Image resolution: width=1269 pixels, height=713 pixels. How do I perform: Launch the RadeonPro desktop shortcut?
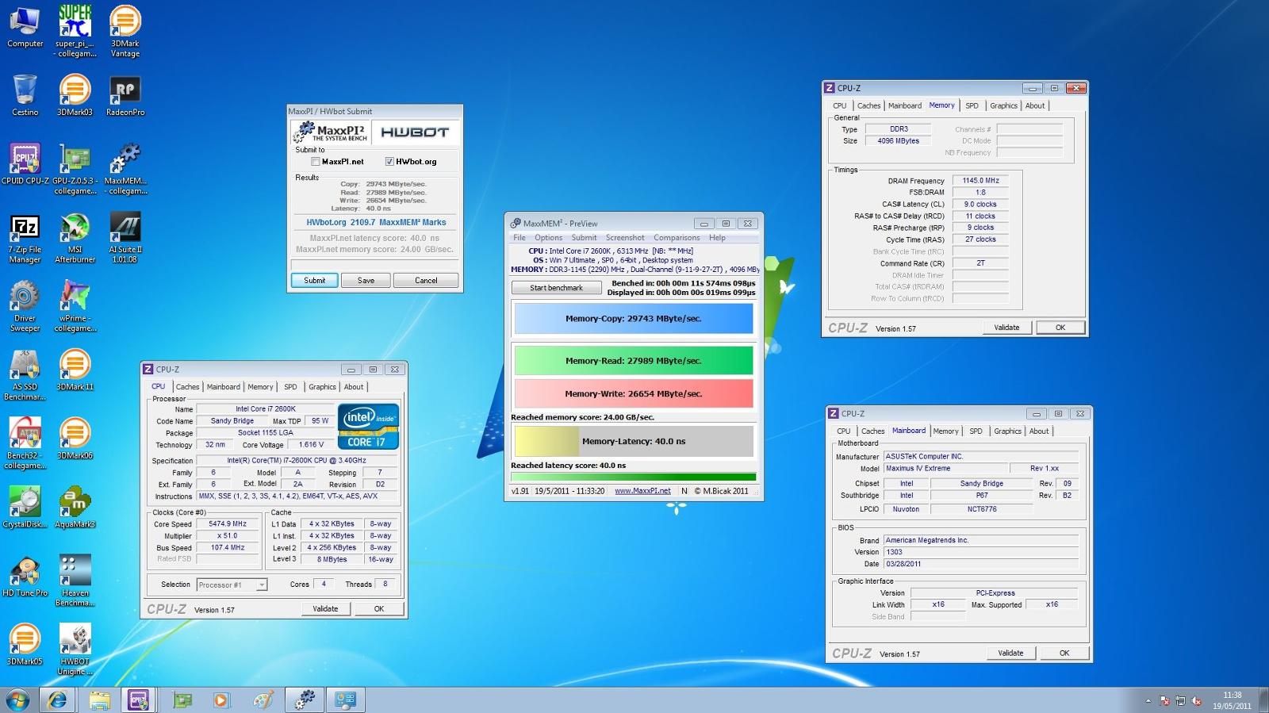(125, 95)
